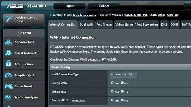Click the Network Map icon
The image size is (191, 107).
[x=8, y=42]
